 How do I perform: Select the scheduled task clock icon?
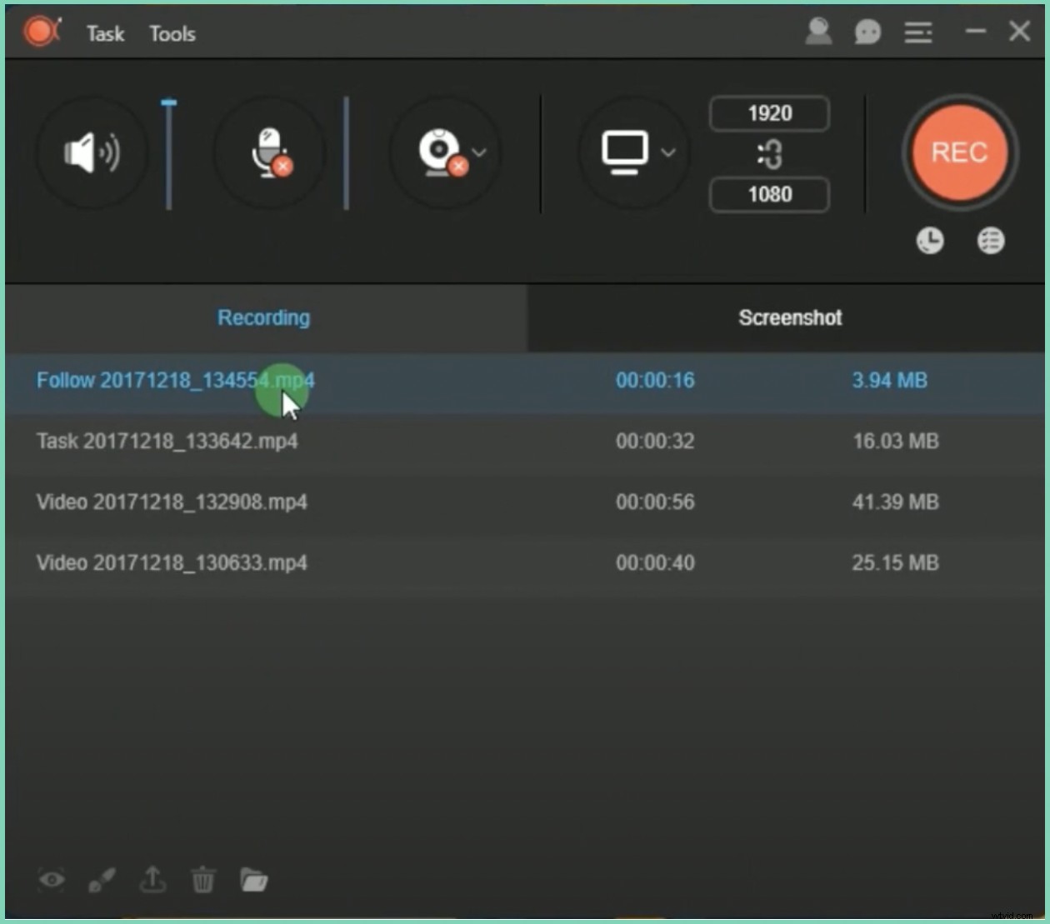pyautogui.click(x=929, y=240)
